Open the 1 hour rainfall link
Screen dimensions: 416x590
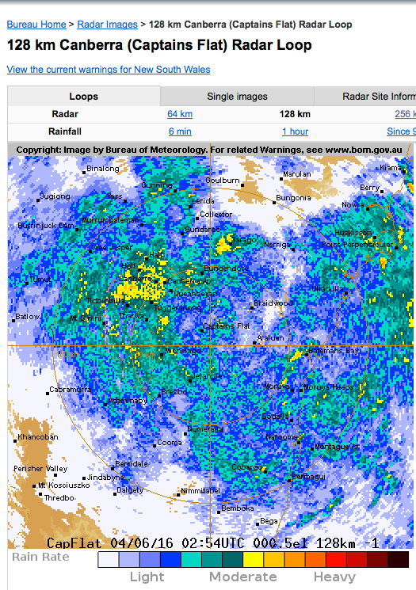click(295, 131)
